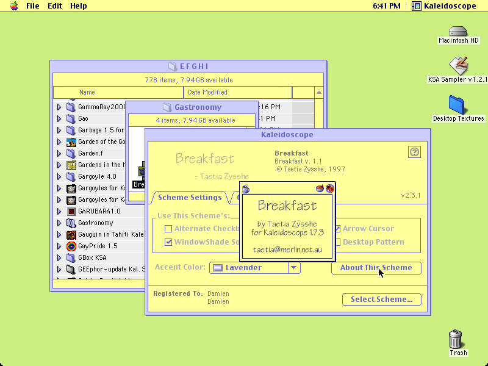This screenshot has width=488, height=366.
Task: Select the GammaRay2000 folder icon
Action: pyautogui.click(x=71, y=107)
